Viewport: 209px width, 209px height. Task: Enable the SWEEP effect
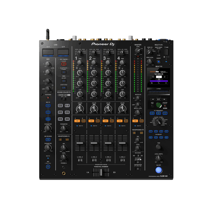pyautogui.click(x=67, y=112)
